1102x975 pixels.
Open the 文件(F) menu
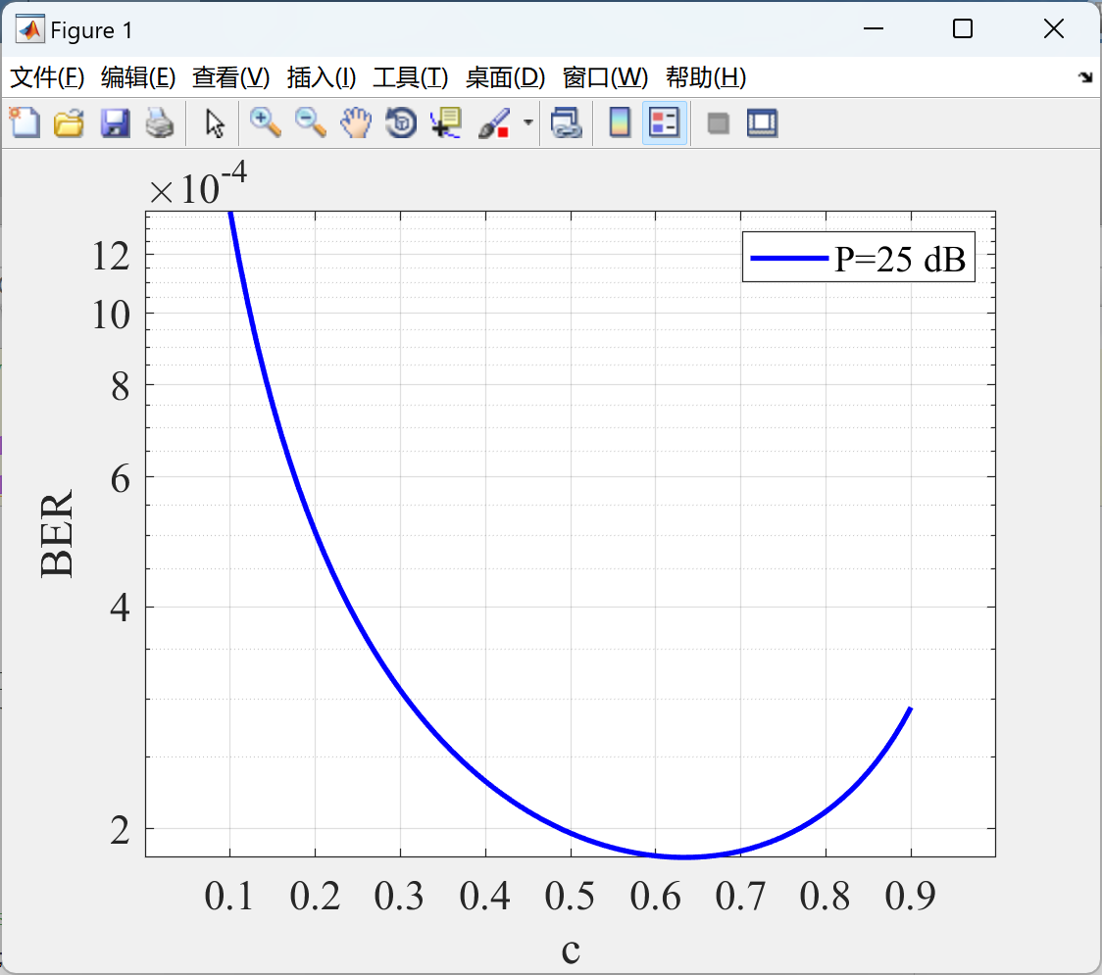point(47,77)
